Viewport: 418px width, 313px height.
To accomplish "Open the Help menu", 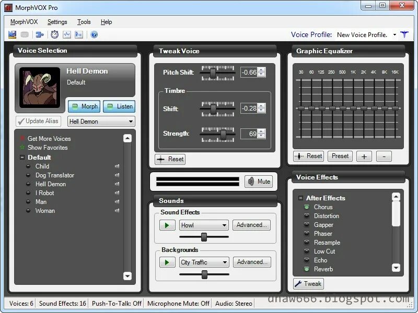I will (107, 22).
